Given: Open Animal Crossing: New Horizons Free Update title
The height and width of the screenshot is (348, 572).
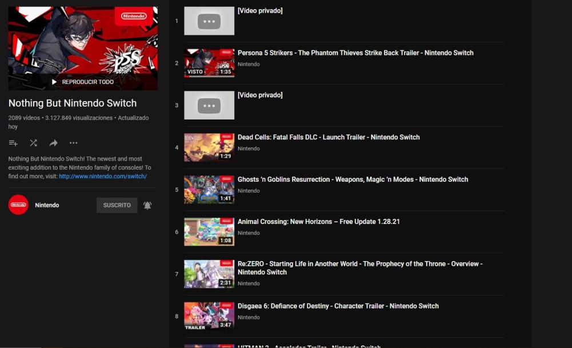Looking at the screenshot, I should tap(318, 222).
